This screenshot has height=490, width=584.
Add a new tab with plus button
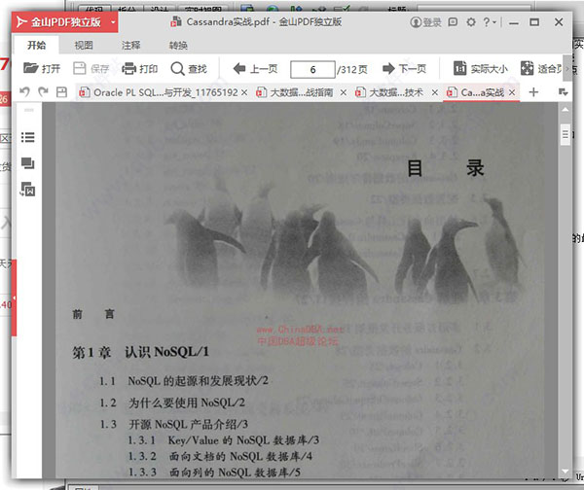(x=533, y=92)
